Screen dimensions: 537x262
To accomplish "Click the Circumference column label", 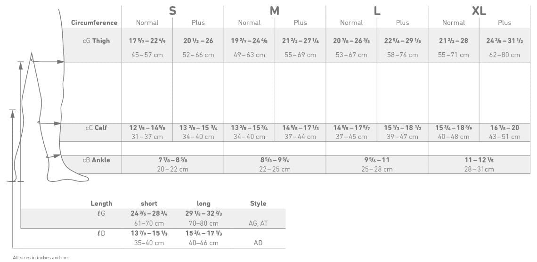I will tap(94, 23).
